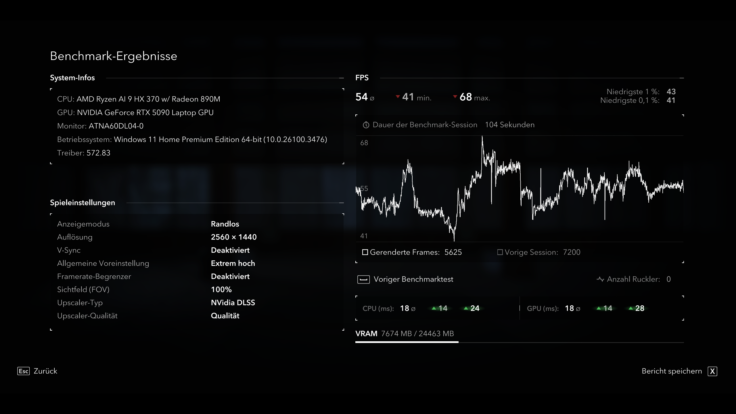
Task: Click Zurück to go back
Action: click(x=45, y=371)
